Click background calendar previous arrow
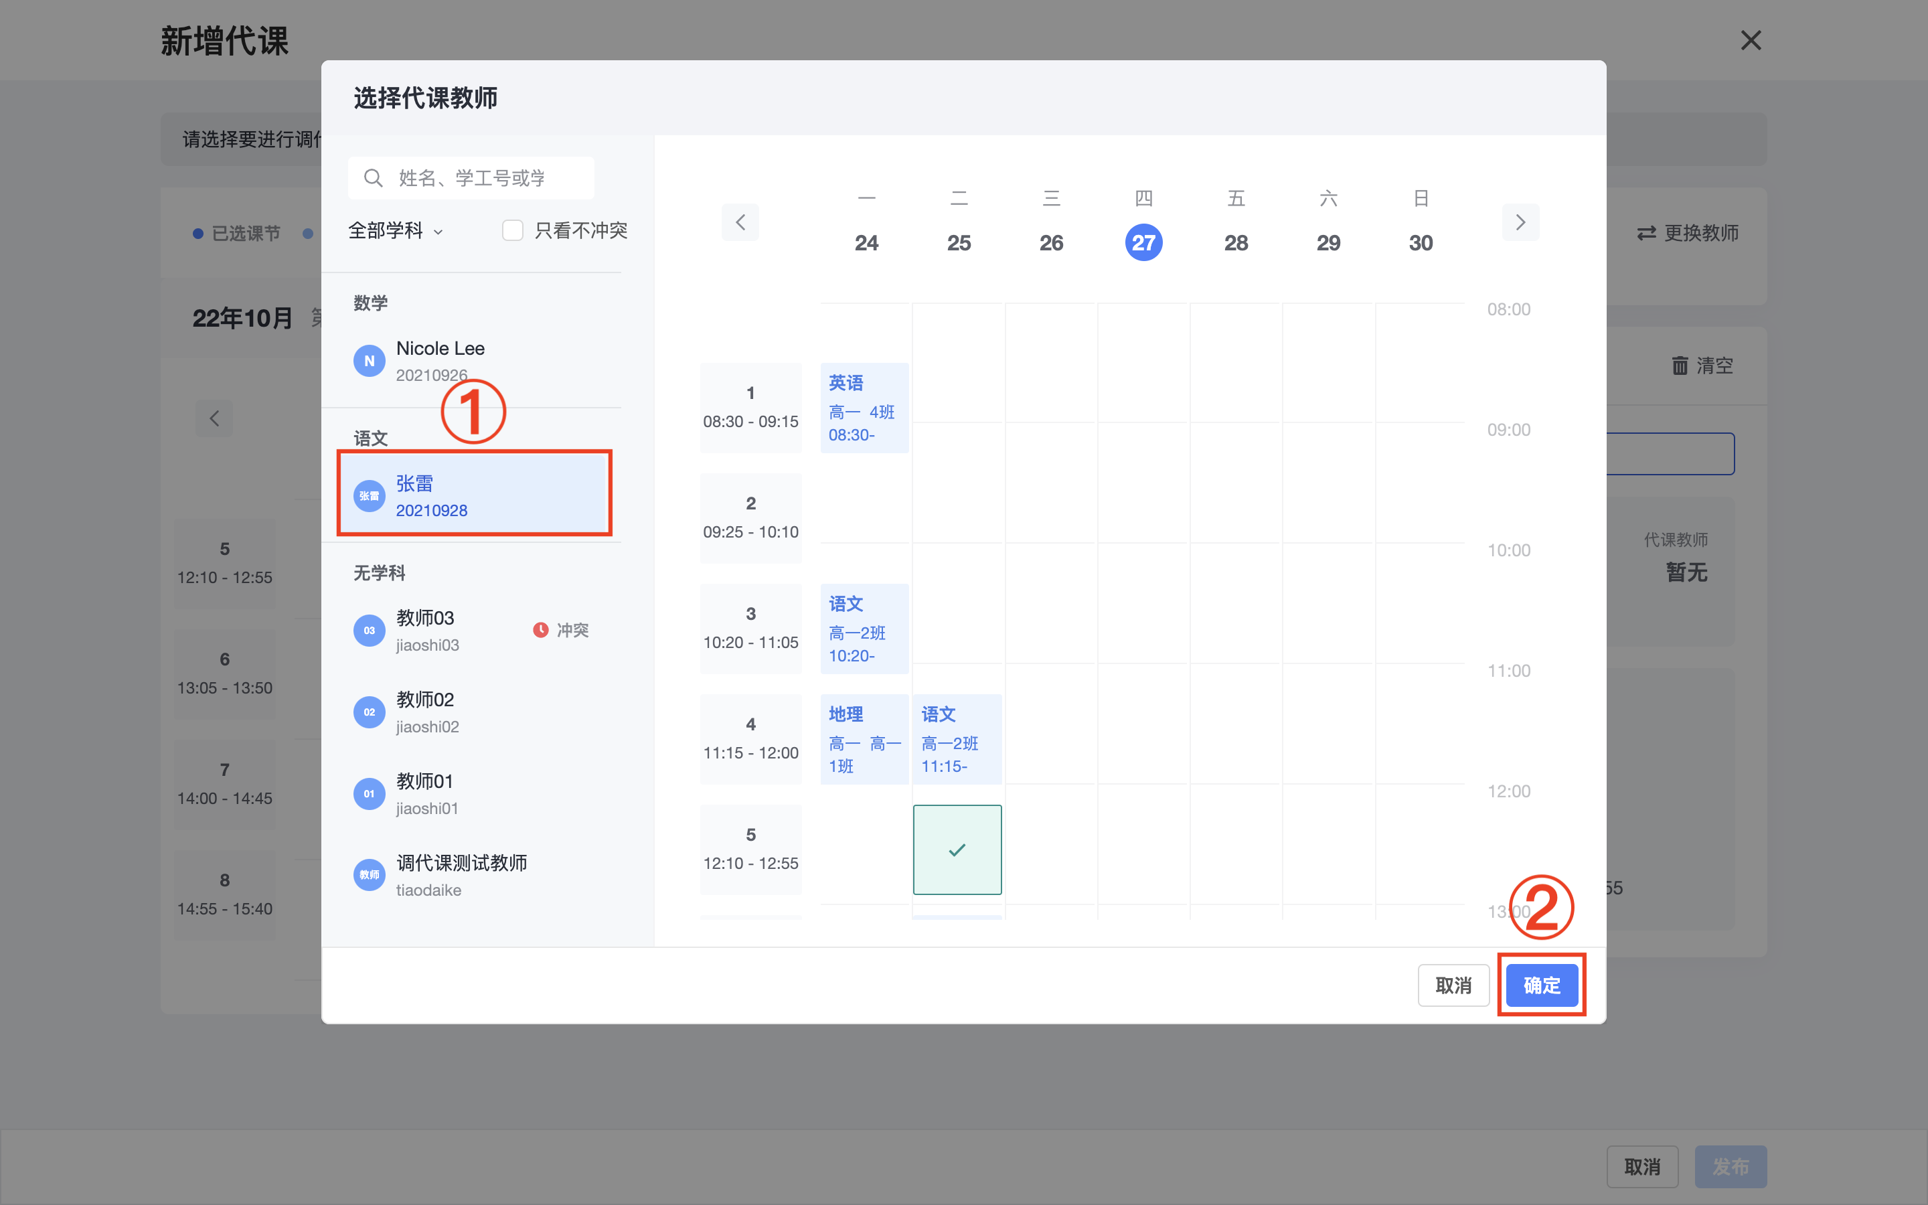Screen dimensions: 1928x1205 (x=214, y=418)
